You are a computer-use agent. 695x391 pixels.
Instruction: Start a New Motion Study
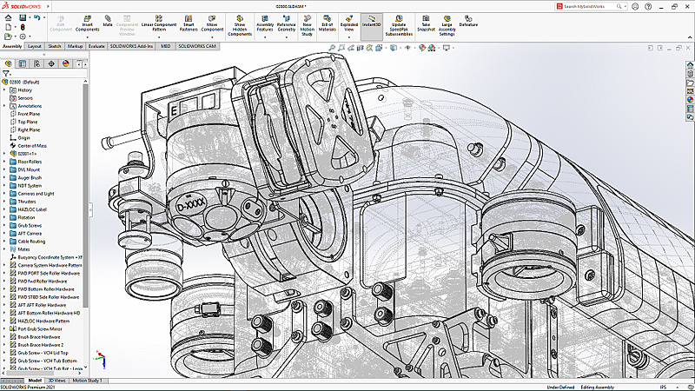[308, 24]
